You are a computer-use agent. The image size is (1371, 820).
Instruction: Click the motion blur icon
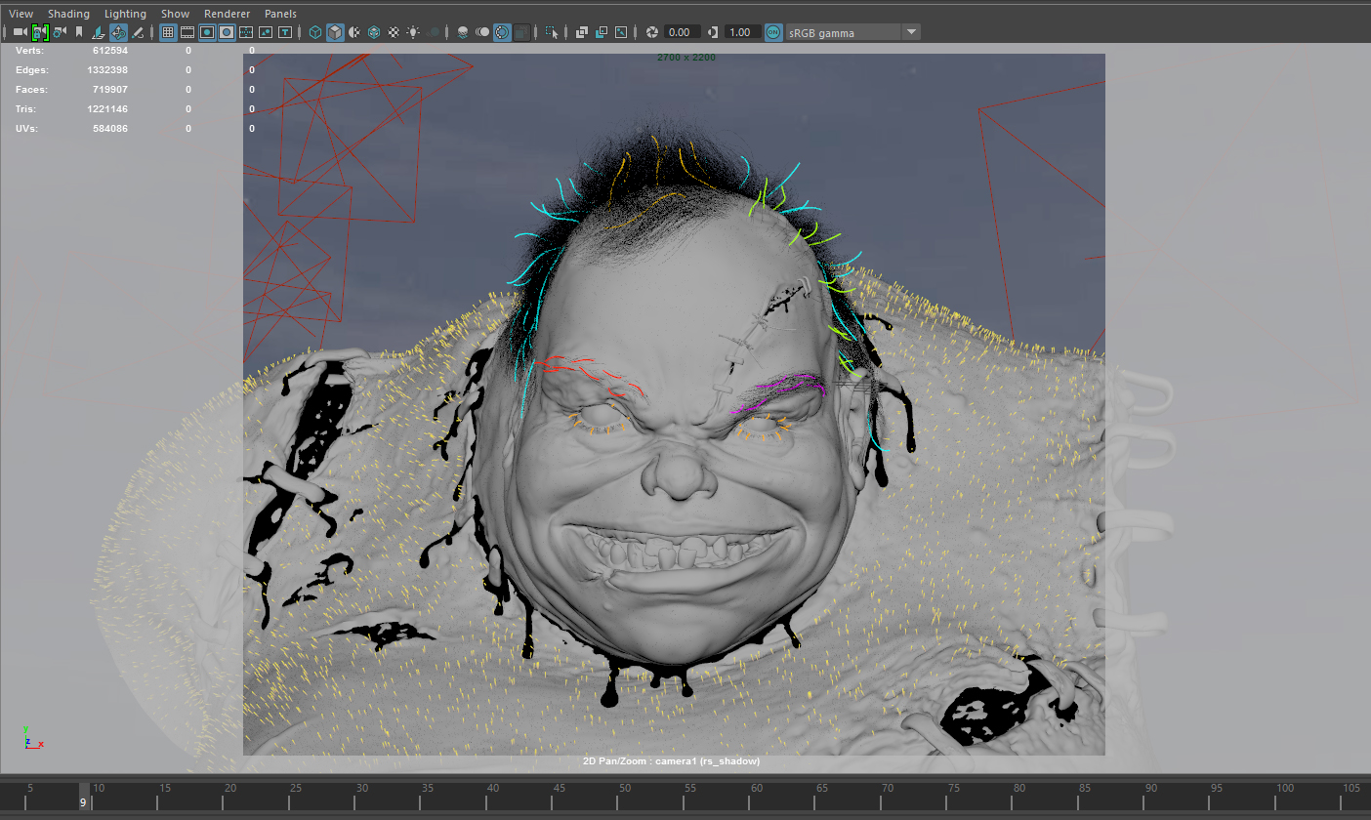[x=482, y=32]
